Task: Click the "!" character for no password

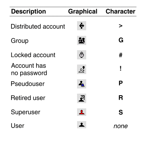Action: 120,69
